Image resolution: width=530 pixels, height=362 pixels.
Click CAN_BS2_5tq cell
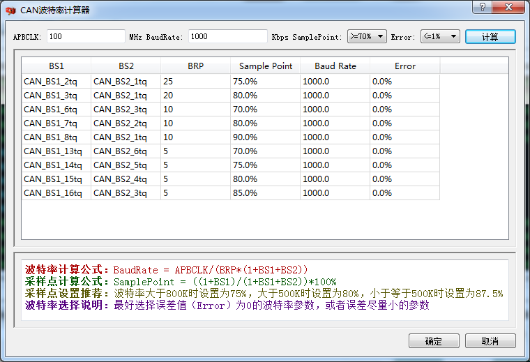126,165
